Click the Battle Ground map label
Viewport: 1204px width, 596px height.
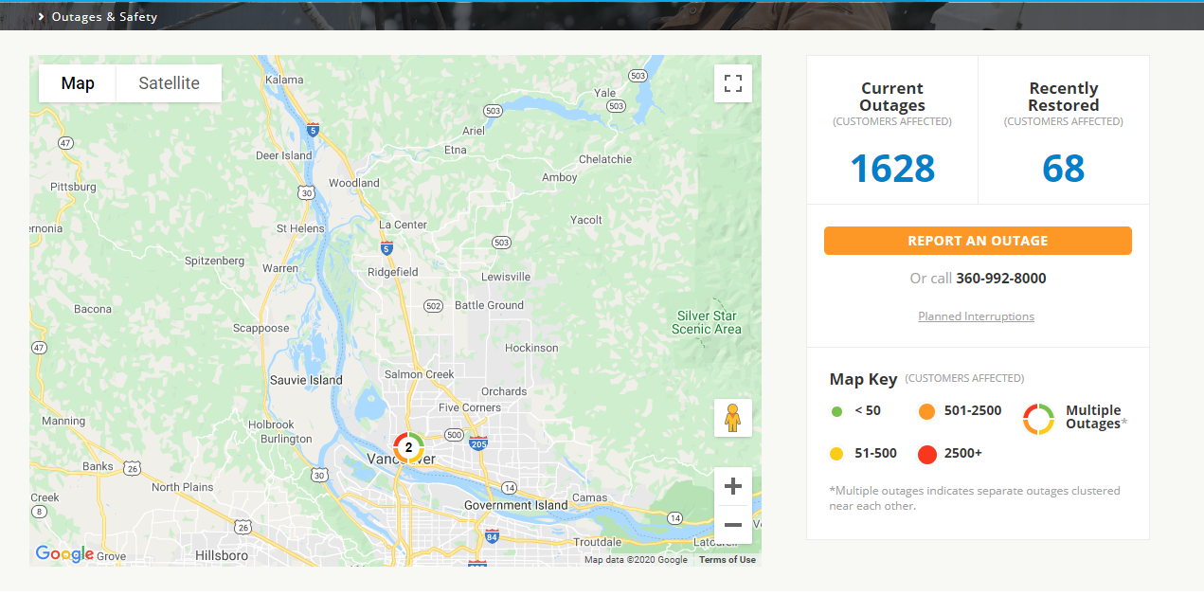489,305
